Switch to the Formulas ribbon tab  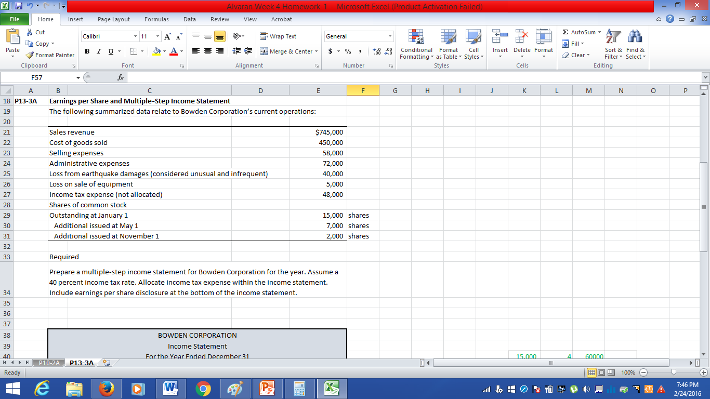click(156, 19)
